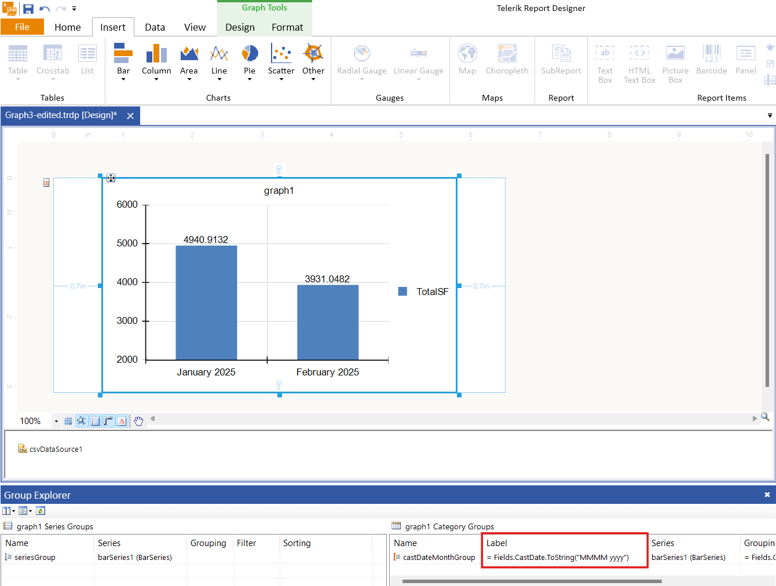Select the pan hand tool
The image size is (776, 586).
point(138,421)
